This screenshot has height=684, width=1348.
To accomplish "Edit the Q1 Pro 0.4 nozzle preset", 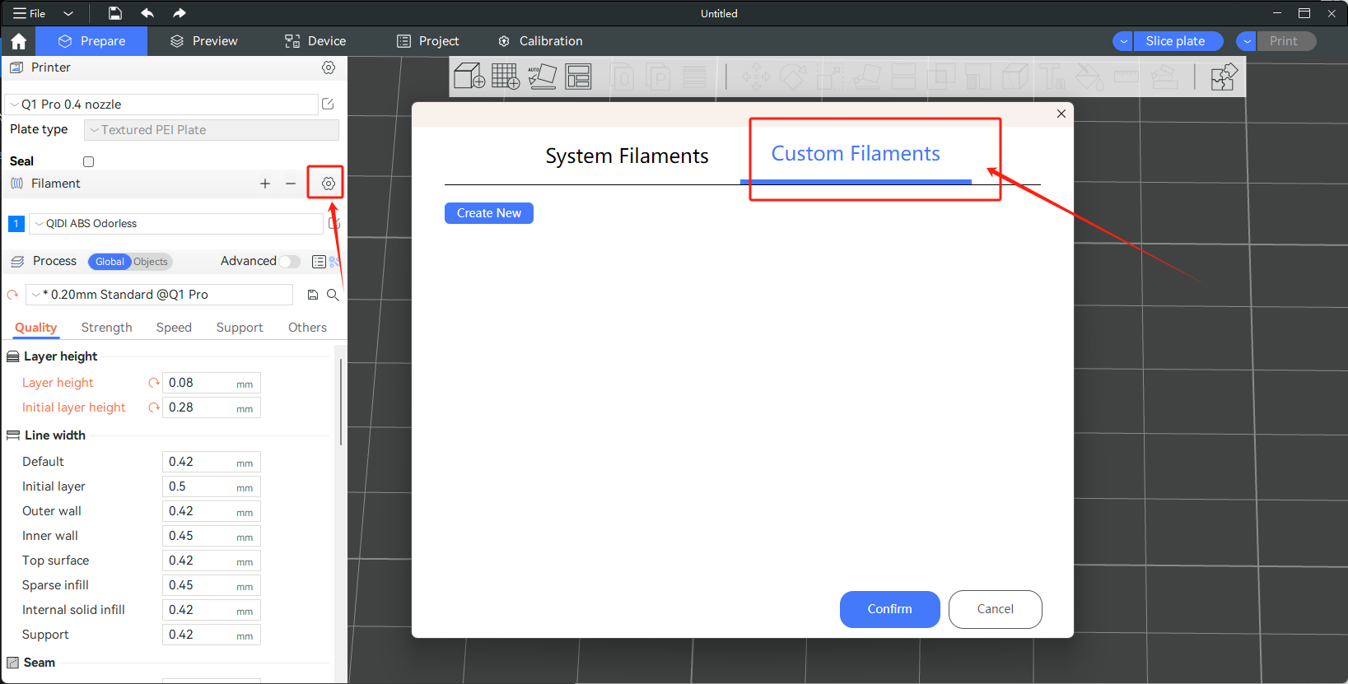I will click(x=328, y=104).
